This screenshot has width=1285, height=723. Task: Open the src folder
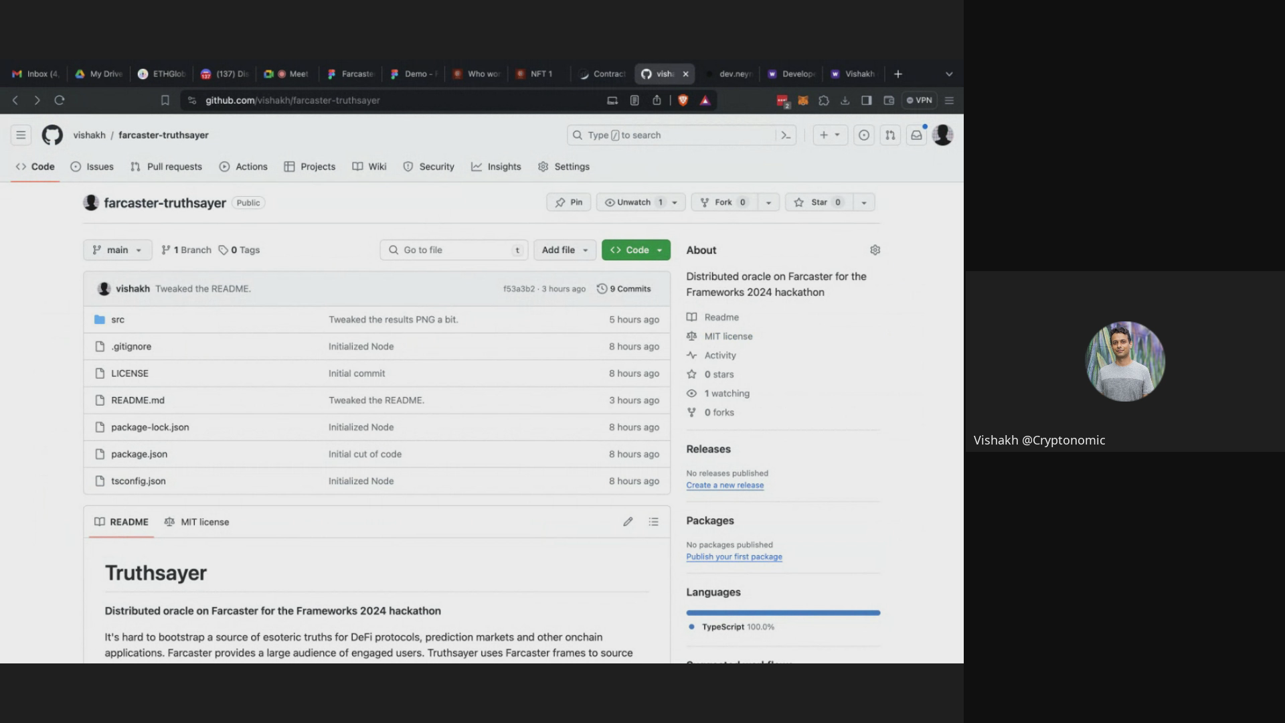click(118, 319)
